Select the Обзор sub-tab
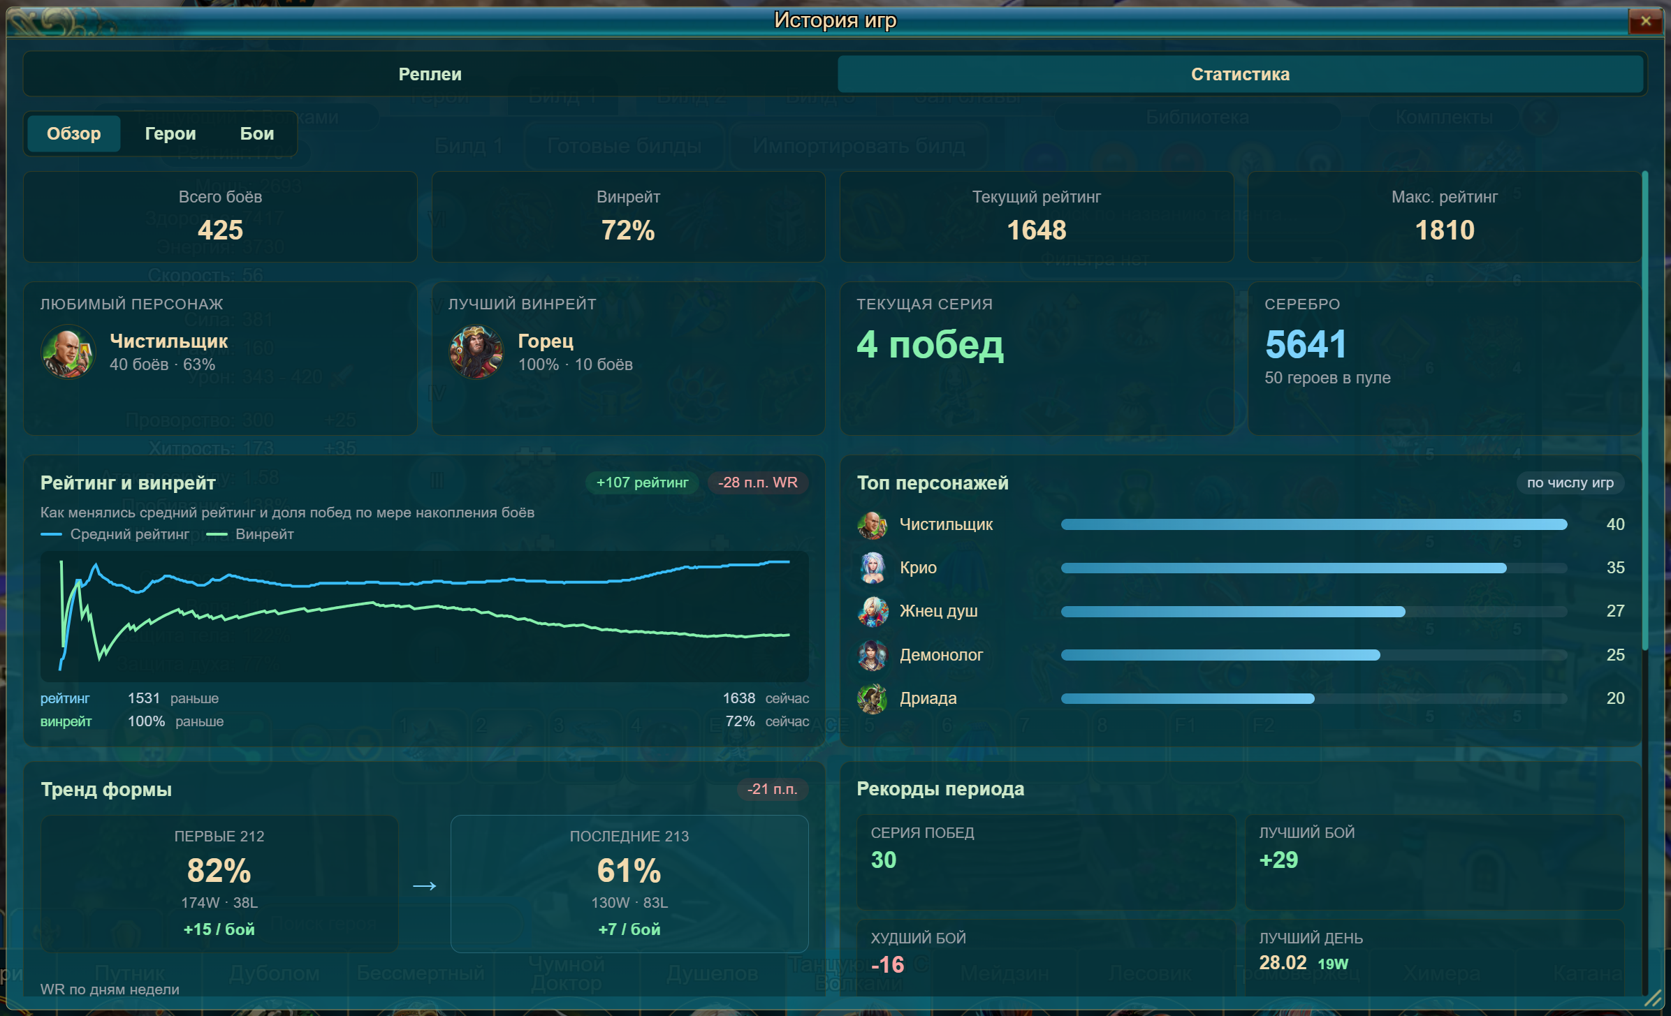This screenshot has width=1671, height=1016. click(73, 133)
